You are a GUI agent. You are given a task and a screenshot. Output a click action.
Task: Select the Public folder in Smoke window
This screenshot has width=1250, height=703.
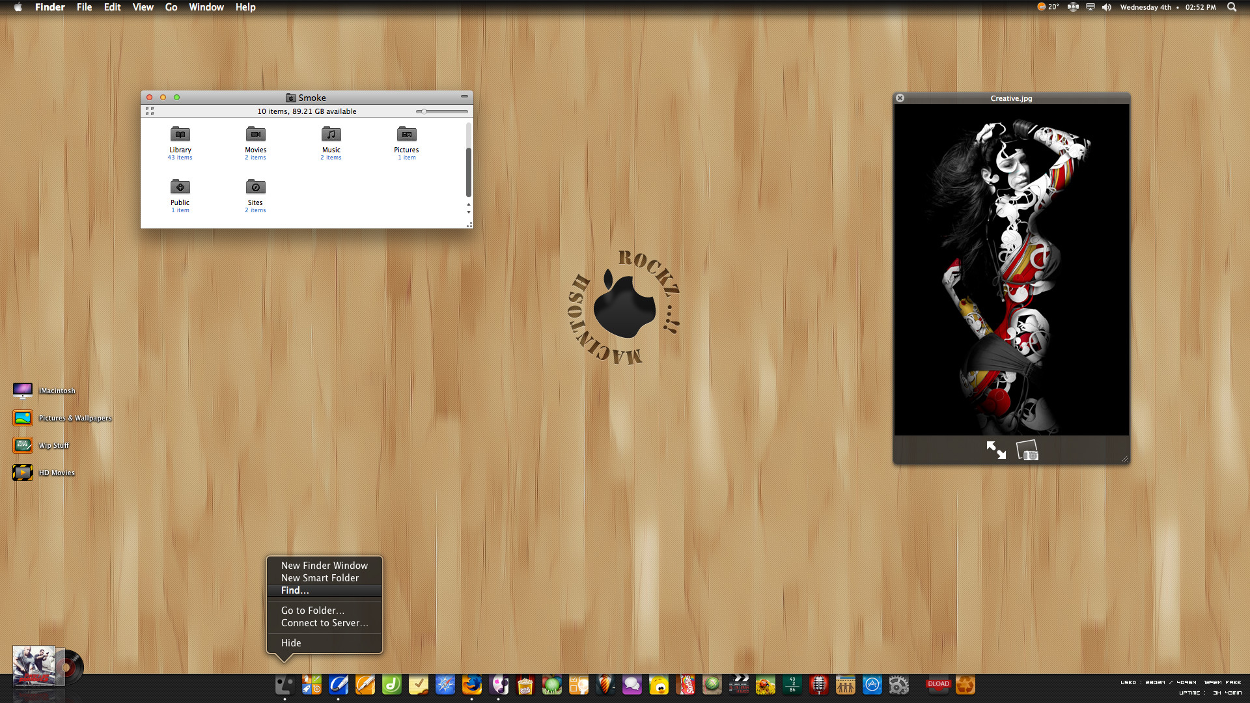click(180, 195)
